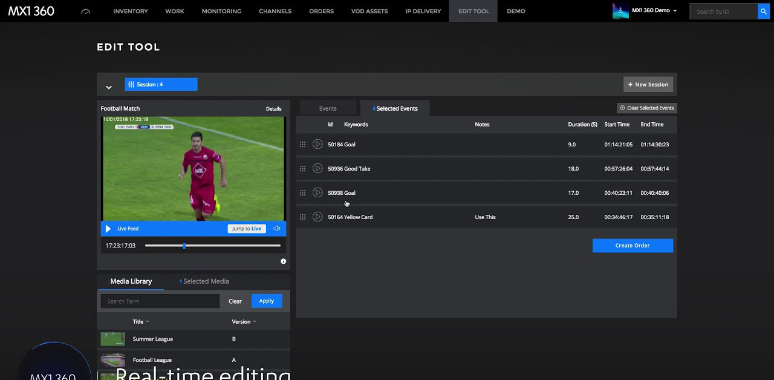Click Jump to Live
The height and width of the screenshot is (380, 774).
click(x=247, y=229)
